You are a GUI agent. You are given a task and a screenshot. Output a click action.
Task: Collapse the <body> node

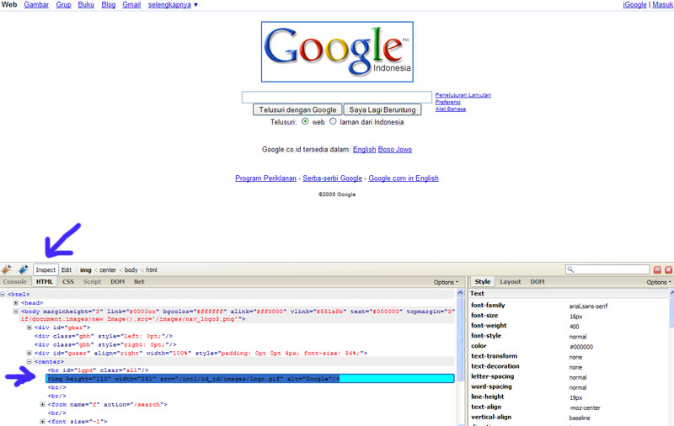coord(16,312)
